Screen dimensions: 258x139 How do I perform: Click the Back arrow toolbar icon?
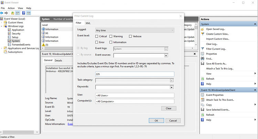pyautogui.click(x=2, y=13)
